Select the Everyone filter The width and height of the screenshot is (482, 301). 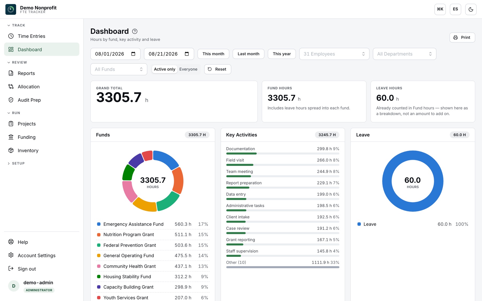[188, 69]
